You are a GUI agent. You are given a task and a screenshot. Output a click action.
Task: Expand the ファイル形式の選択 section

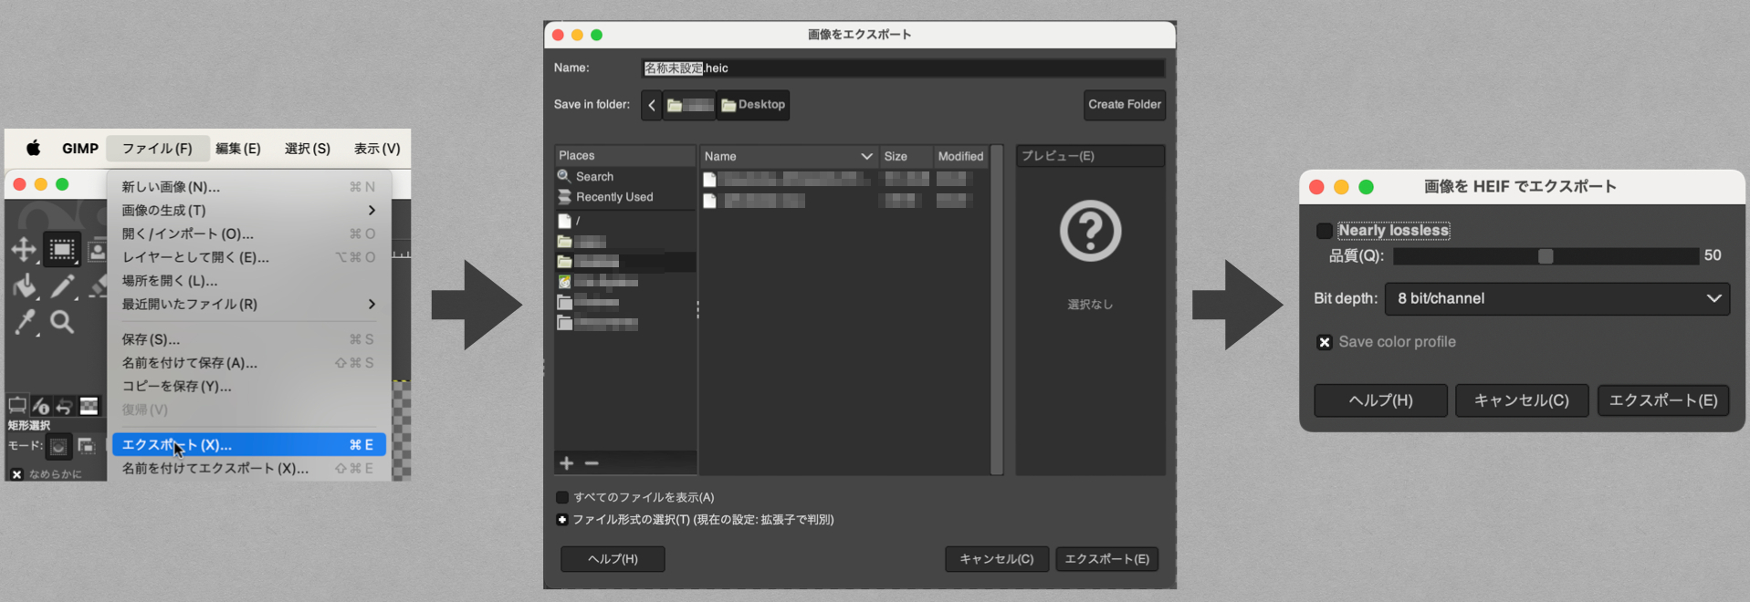click(x=562, y=519)
